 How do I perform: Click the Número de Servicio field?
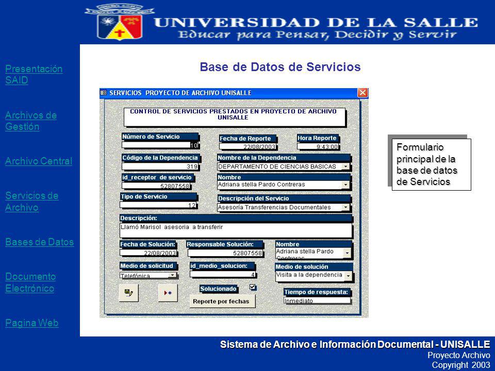160,145
